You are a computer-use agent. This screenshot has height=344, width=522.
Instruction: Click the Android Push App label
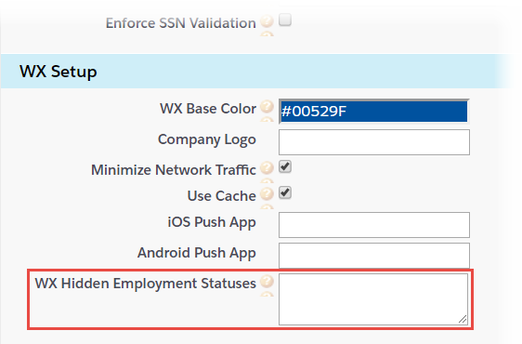(196, 253)
